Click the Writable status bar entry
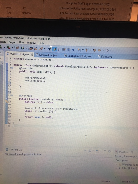Viewport: 138px width, 184px height. coord(106,181)
